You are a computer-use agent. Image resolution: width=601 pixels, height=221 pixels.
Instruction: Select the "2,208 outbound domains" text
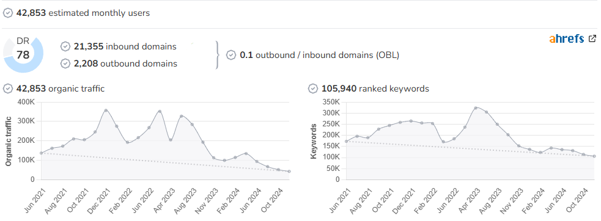[125, 63]
